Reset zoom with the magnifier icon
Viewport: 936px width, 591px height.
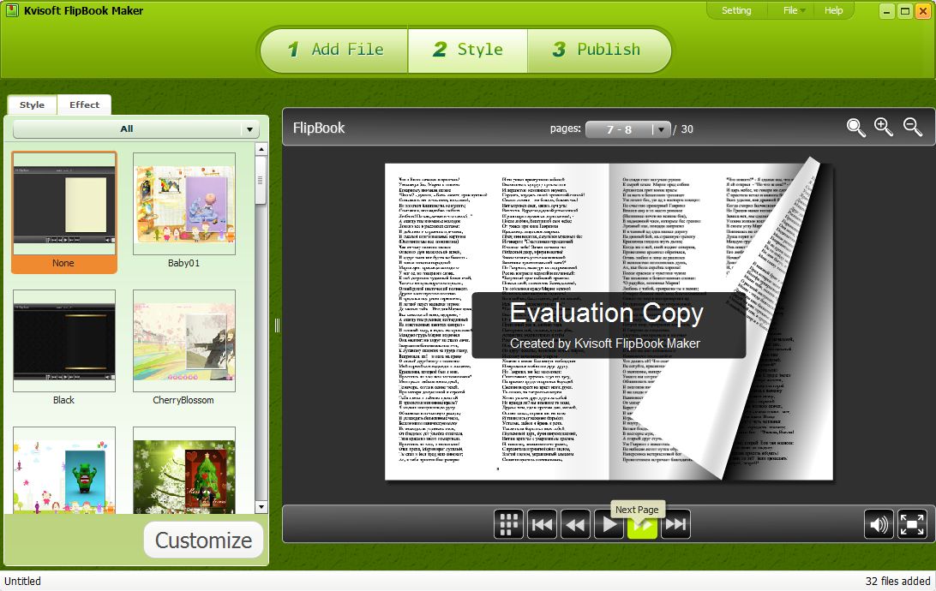855,128
